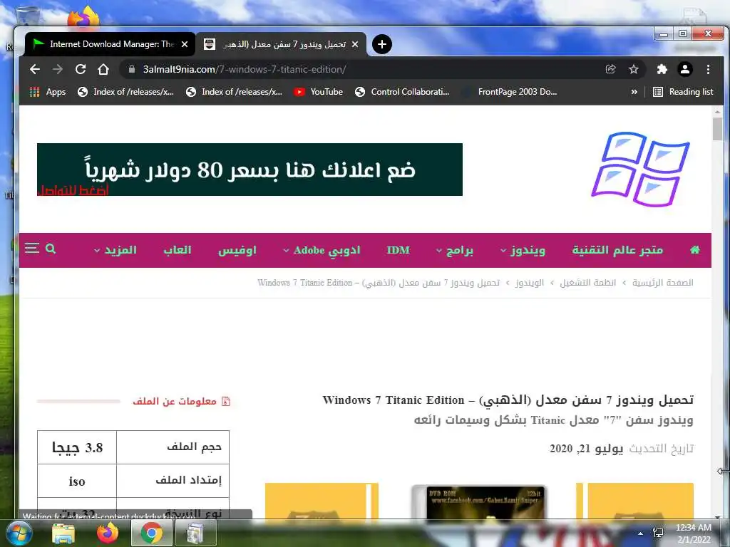The width and height of the screenshot is (730, 547).
Task: Click the 3.8 جيجا file size cell
Action: (77, 447)
